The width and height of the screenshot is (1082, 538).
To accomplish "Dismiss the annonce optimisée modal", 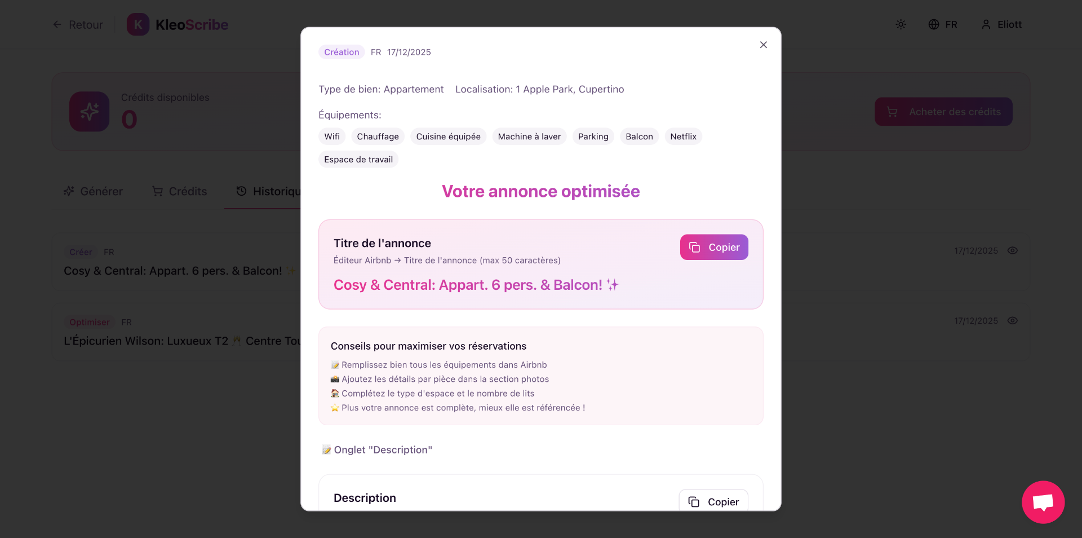I will [763, 45].
